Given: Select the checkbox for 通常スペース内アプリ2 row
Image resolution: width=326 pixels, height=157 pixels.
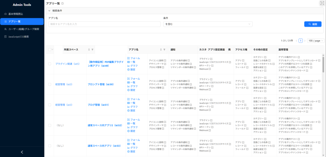Looking at the screenshot, I should [x=49, y=125].
